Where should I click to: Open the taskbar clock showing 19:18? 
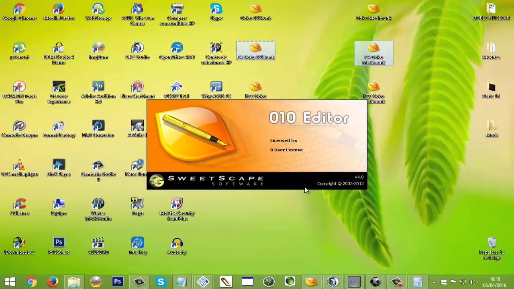(495, 282)
